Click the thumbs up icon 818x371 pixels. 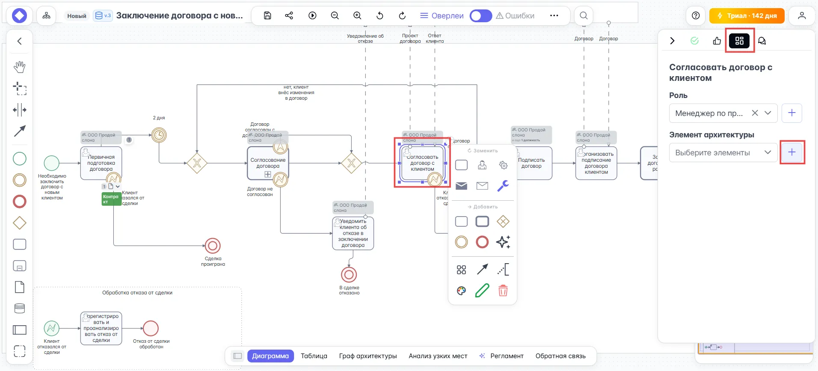(717, 41)
